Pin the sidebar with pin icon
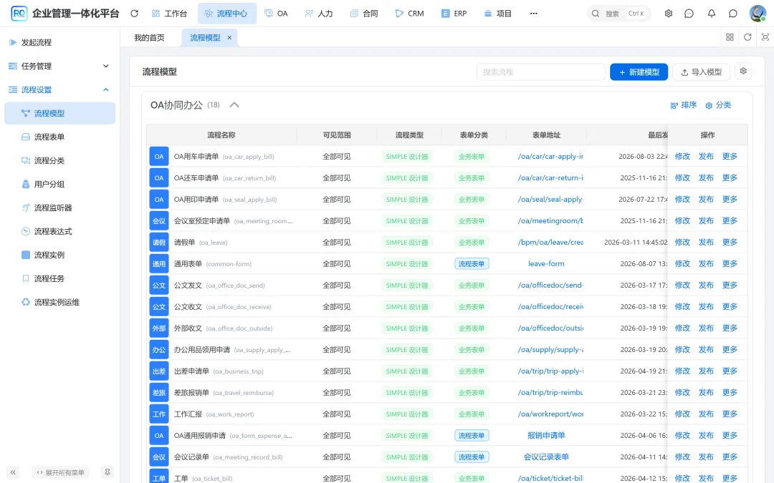774x483 pixels. tap(107, 472)
